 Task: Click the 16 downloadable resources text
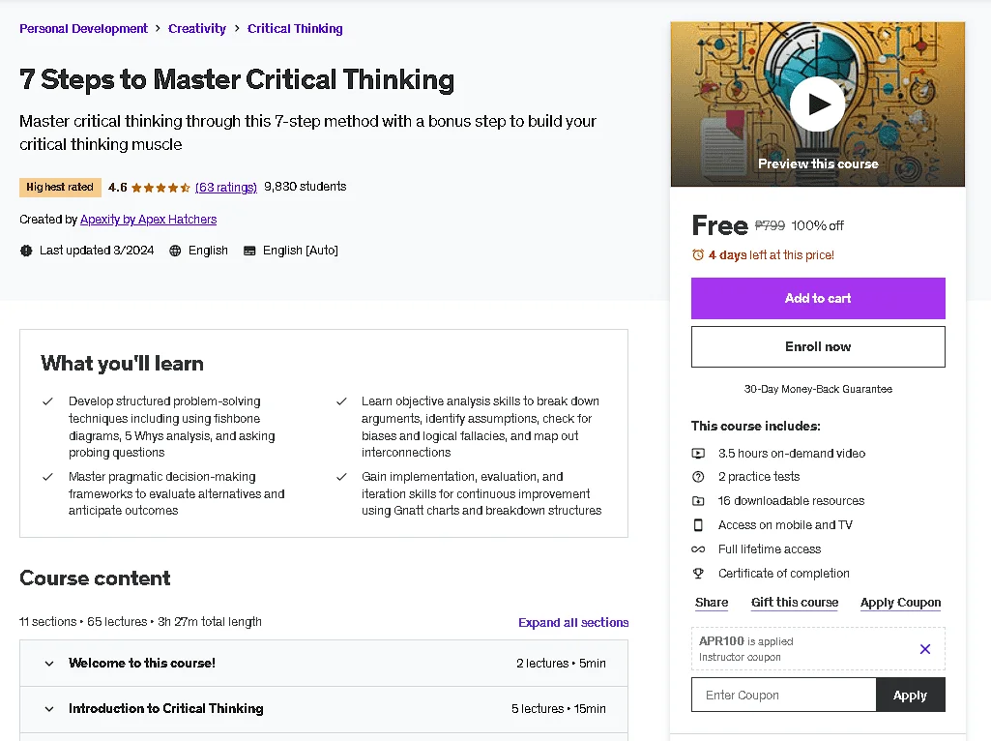[x=791, y=501]
